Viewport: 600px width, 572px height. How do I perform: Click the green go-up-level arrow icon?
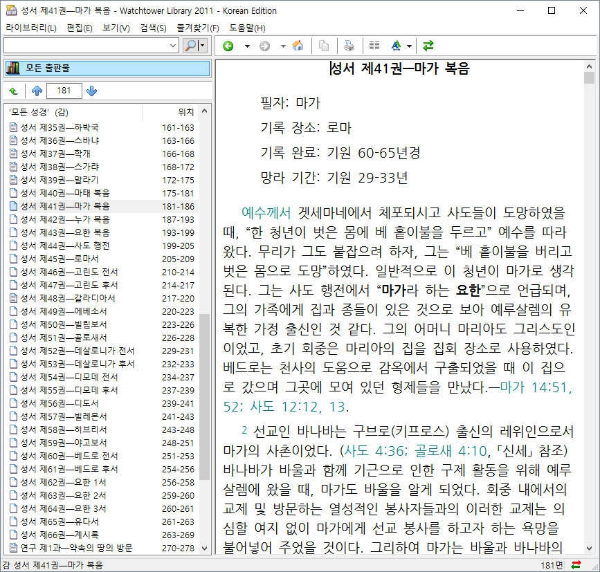click(x=14, y=91)
